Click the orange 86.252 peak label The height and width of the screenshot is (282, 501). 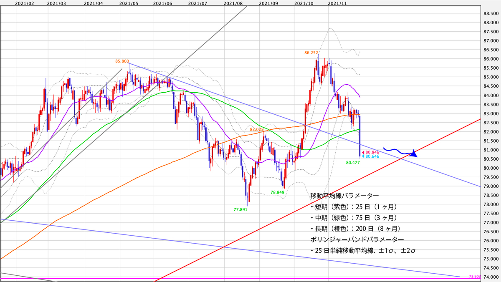click(x=312, y=53)
